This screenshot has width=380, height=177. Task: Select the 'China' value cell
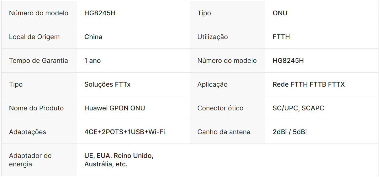click(x=93, y=37)
